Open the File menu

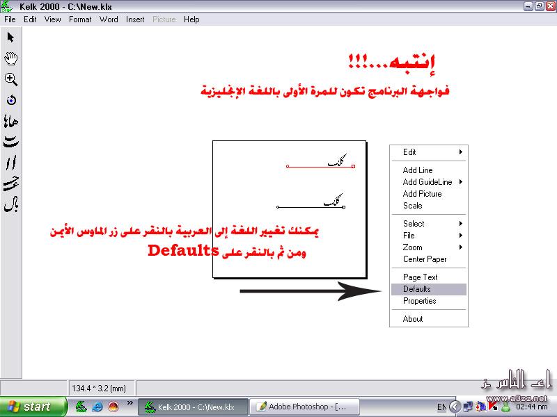pos(10,19)
